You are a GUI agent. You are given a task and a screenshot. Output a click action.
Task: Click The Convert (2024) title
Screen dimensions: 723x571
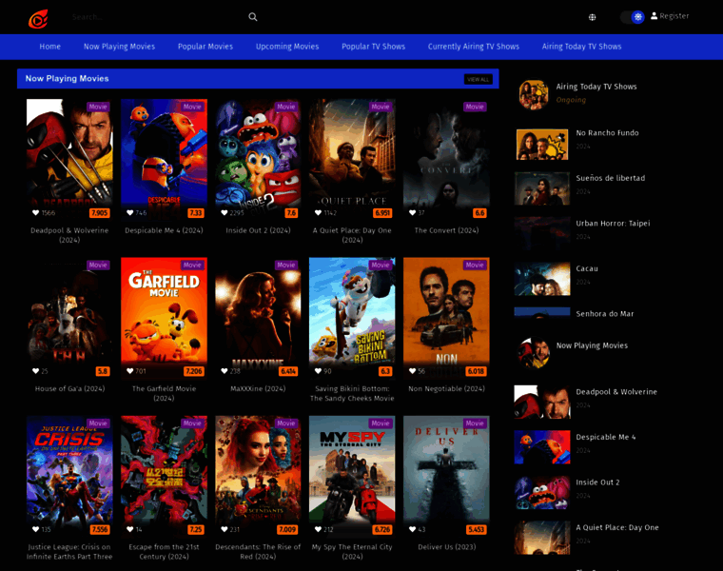click(446, 230)
